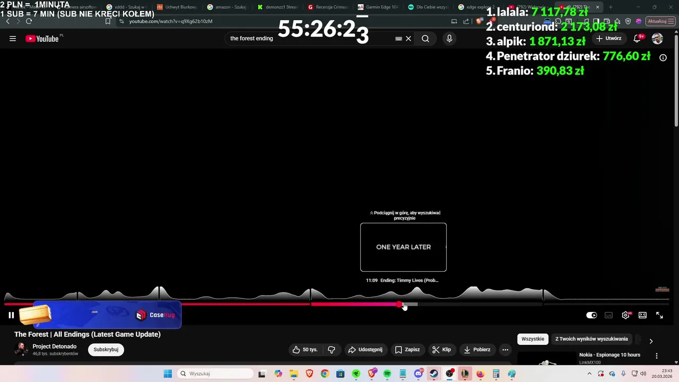Open YouTube notifications bell
This screenshot has width=679, height=382.
(x=638, y=39)
